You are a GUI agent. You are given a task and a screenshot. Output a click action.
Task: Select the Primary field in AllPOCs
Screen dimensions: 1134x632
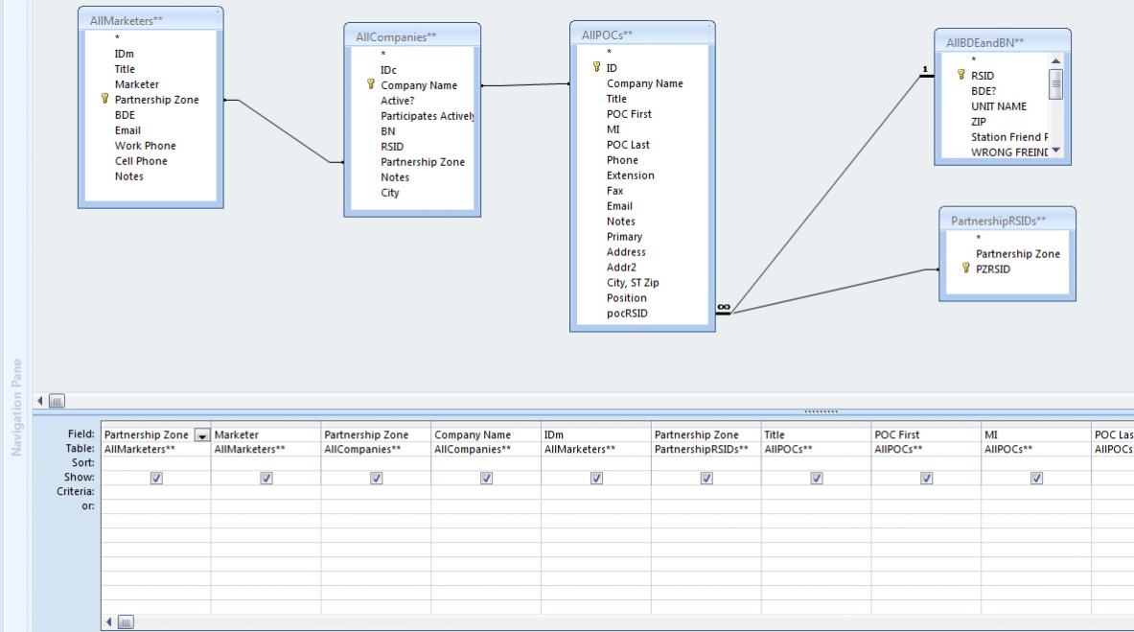click(x=624, y=237)
